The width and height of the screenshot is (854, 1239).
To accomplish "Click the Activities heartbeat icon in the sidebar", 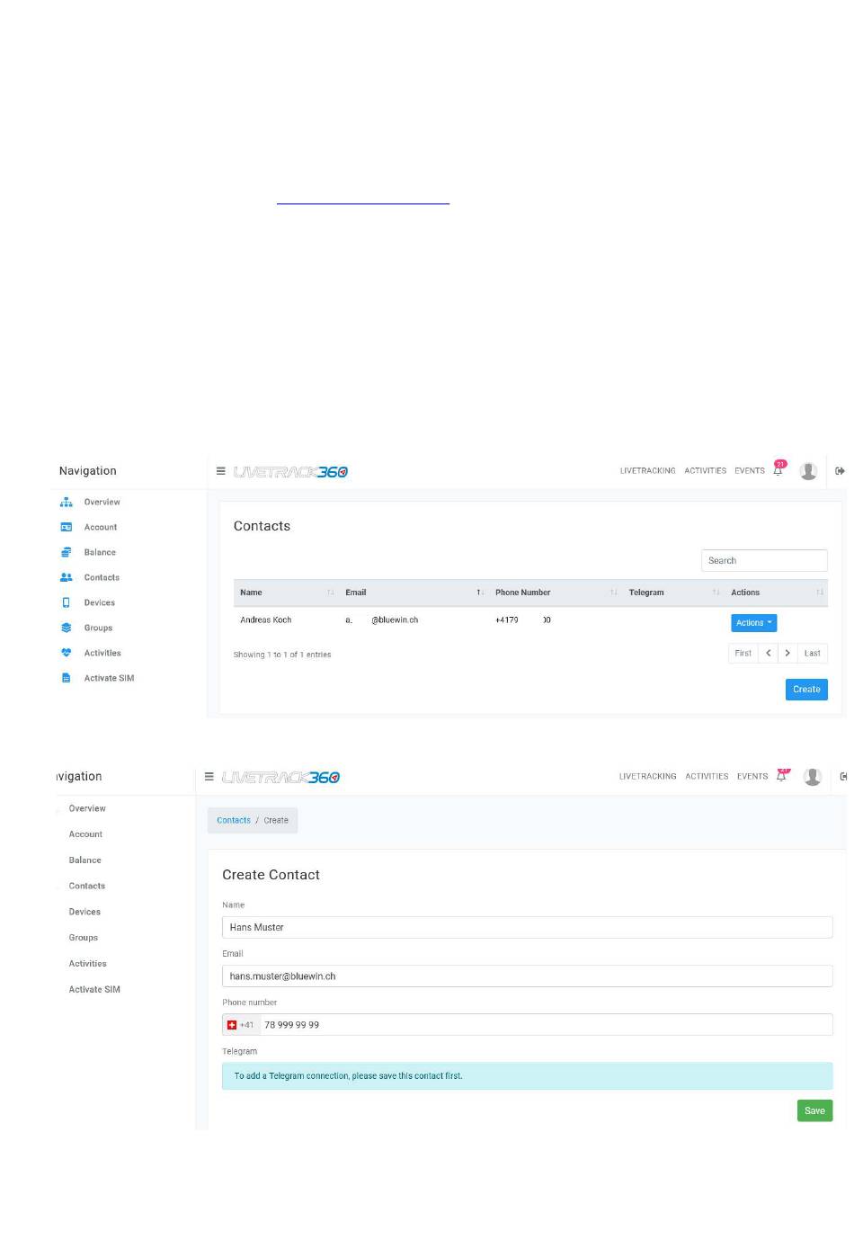I will 66,653.
